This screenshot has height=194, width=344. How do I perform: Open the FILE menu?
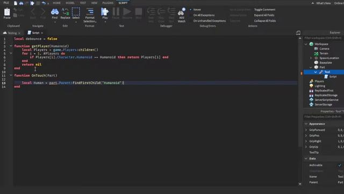coord(6,3)
